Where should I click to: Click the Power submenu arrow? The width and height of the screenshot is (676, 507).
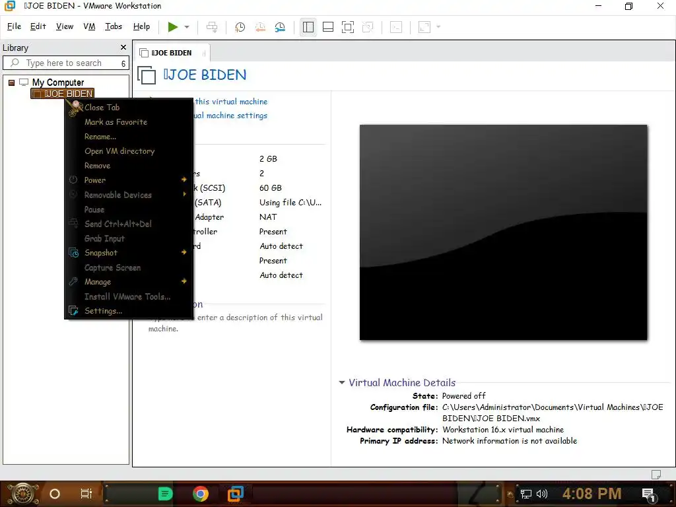point(184,180)
